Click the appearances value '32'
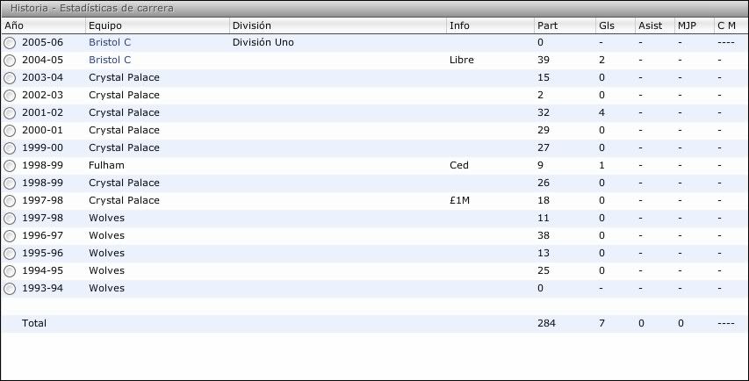The height and width of the screenshot is (381, 749). click(544, 112)
